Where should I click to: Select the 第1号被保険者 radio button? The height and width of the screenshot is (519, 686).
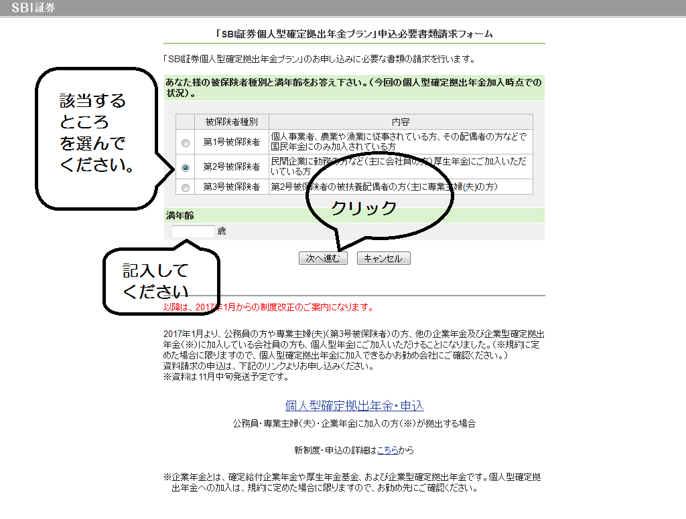pos(186,143)
